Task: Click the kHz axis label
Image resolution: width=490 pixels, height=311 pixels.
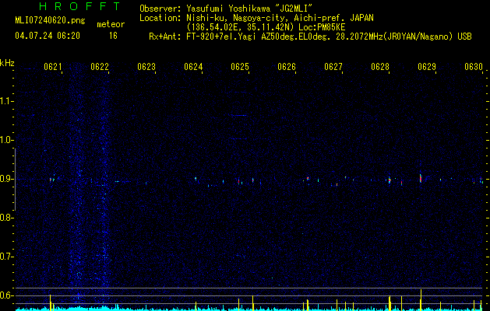Action: 7,63
